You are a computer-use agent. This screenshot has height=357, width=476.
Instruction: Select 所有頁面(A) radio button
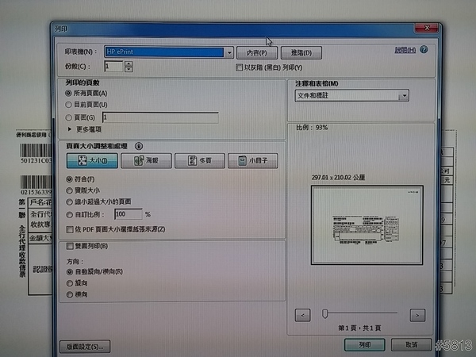(68, 93)
